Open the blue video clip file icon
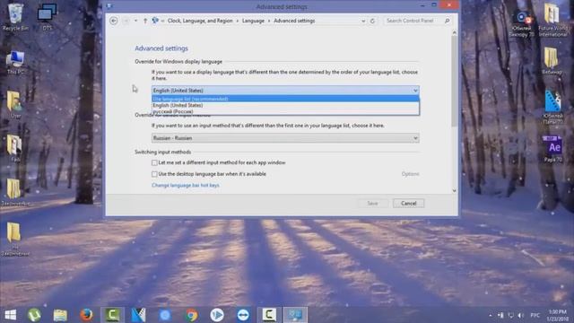 (x=552, y=106)
